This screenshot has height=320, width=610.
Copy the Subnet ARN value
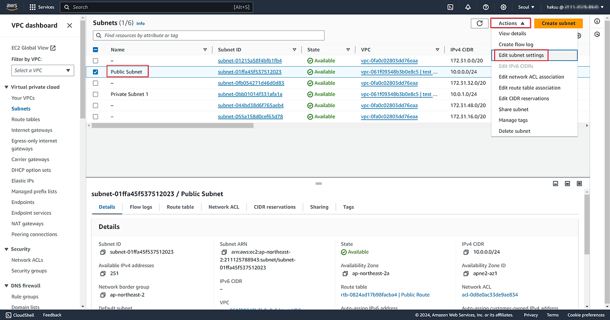click(x=224, y=252)
